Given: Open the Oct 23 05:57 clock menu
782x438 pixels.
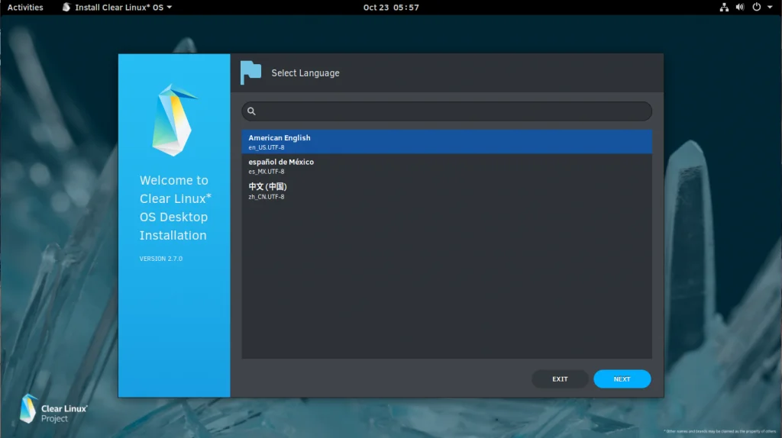Looking at the screenshot, I should tap(391, 8).
